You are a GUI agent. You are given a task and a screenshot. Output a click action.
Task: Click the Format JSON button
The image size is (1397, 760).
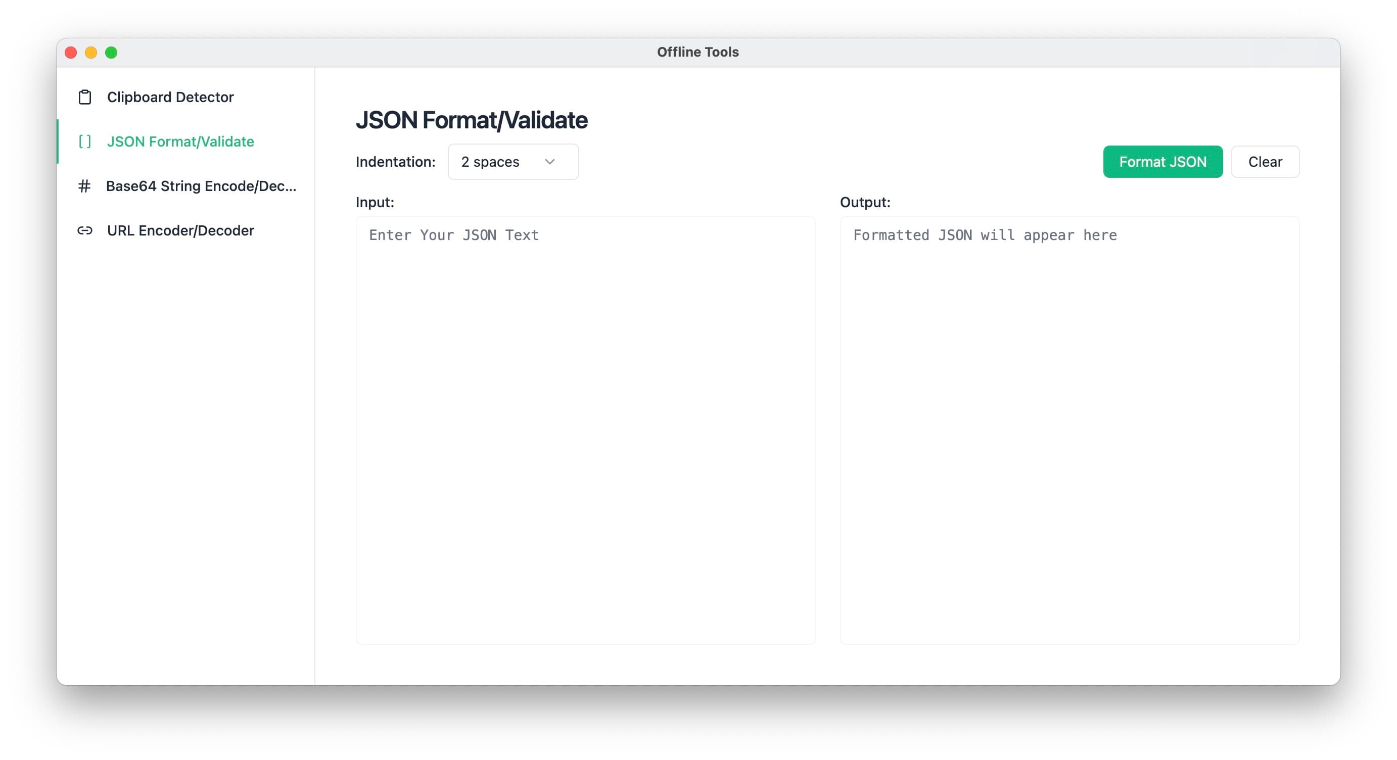click(x=1162, y=162)
